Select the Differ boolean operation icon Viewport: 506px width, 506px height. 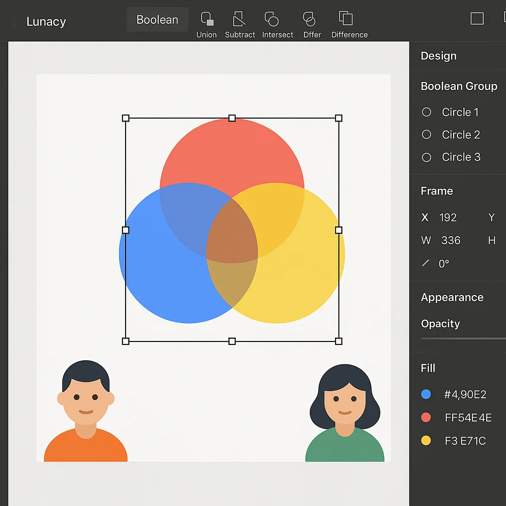(311, 19)
